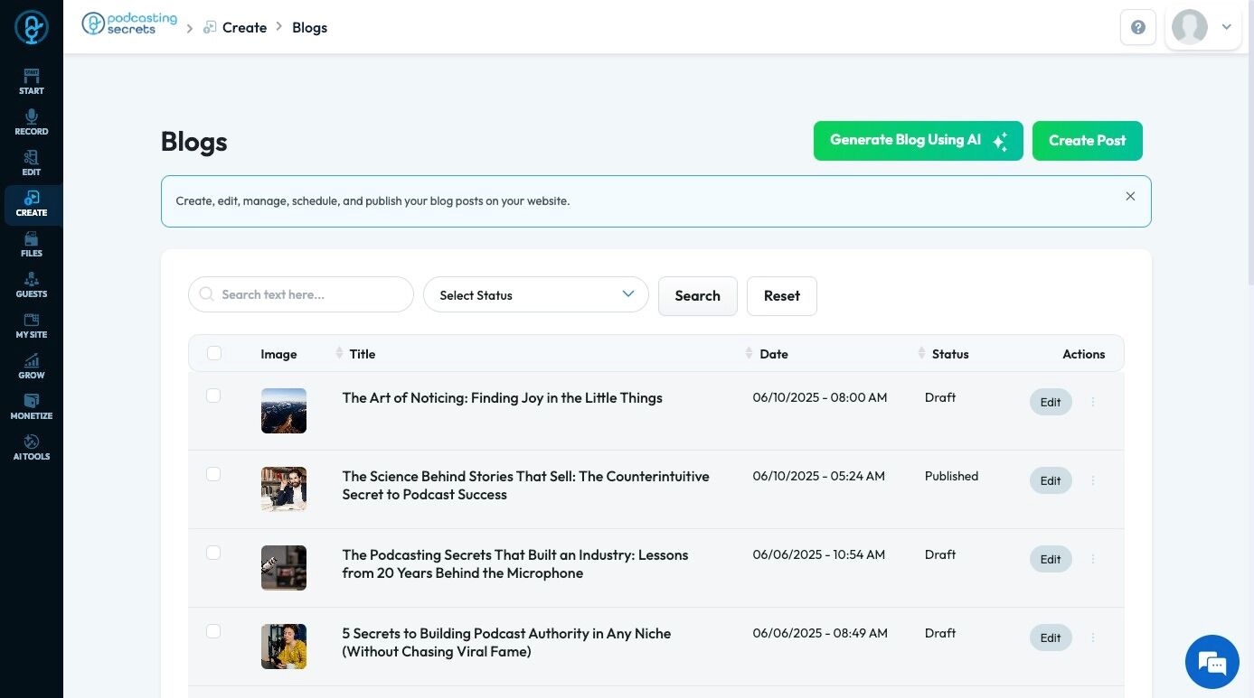Select the Grow sidebar icon
1254x698 pixels.
click(x=31, y=366)
